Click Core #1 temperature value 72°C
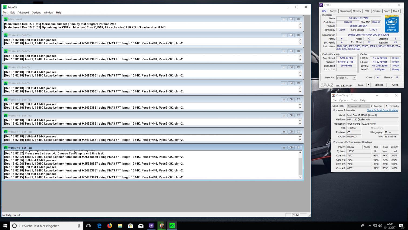This screenshot has height=230, width=408. 359,160
